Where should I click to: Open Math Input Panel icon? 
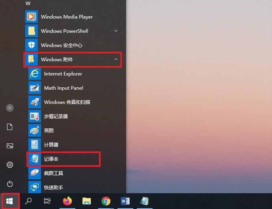pos(35,88)
